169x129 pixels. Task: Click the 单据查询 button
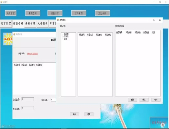(33, 13)
